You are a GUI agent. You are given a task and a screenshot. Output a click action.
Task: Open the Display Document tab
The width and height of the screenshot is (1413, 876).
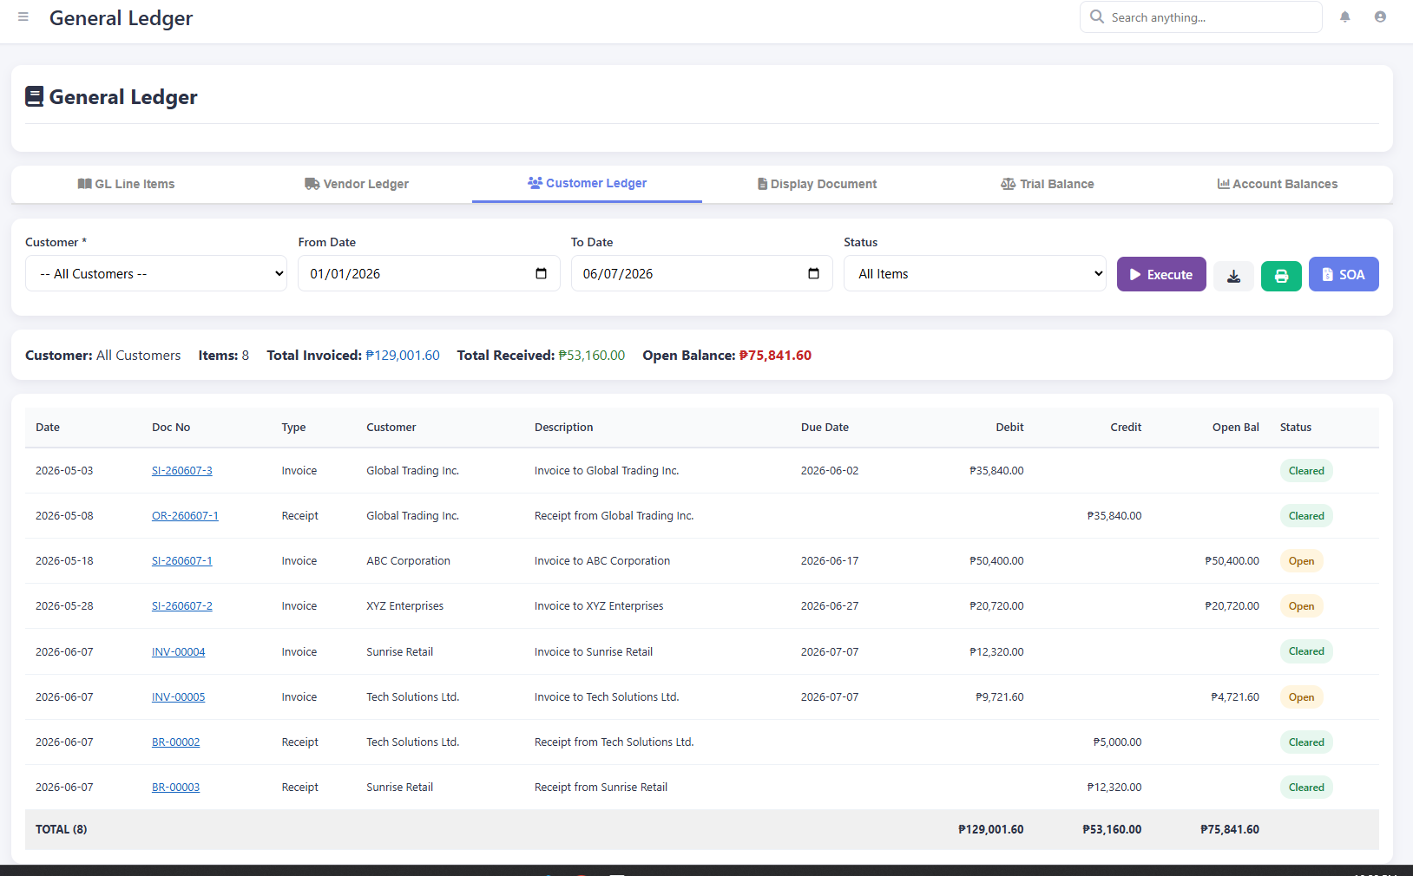(817, 184)
